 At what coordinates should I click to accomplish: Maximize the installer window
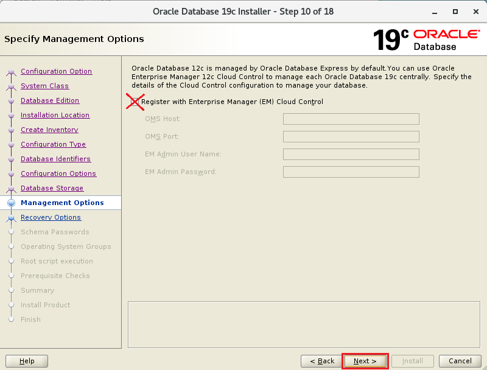point(455,12)
